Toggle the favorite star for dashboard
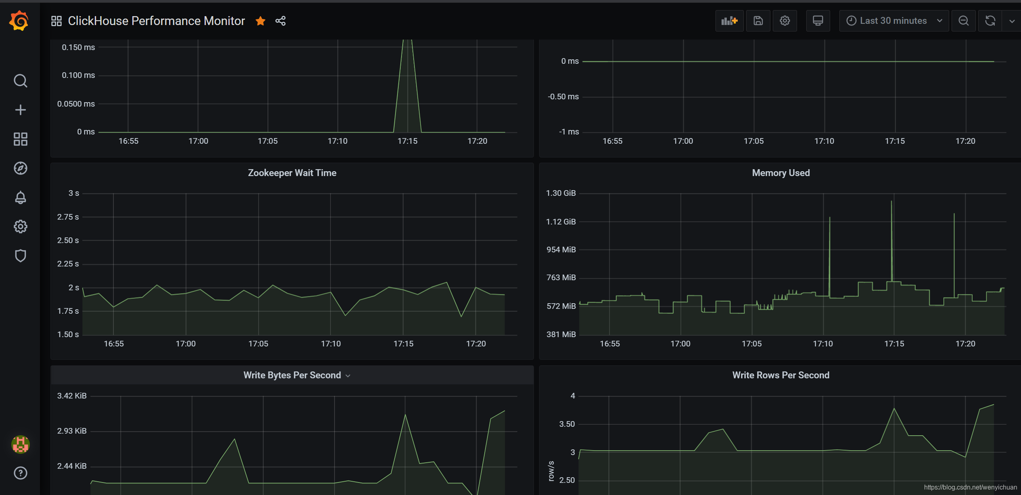The height and width of the screenshot is (495, 1021). point(261,21)
